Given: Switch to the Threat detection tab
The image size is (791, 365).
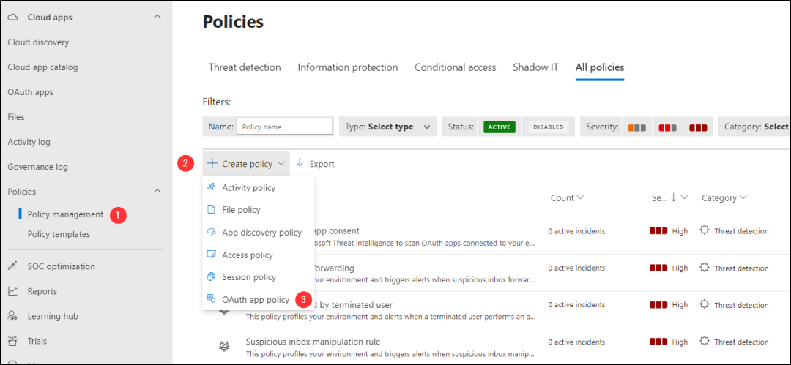Looking at the screenshot, I should click(x=245, y=67).
